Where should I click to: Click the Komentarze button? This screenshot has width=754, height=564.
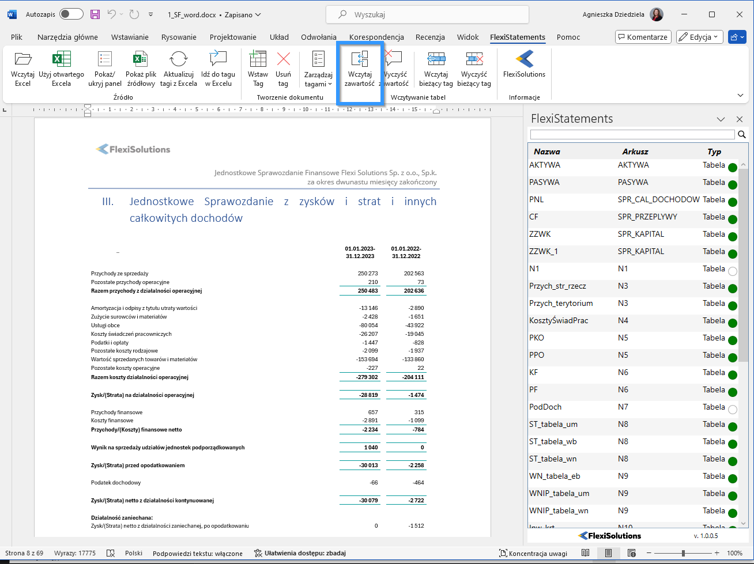click(643, 37)
